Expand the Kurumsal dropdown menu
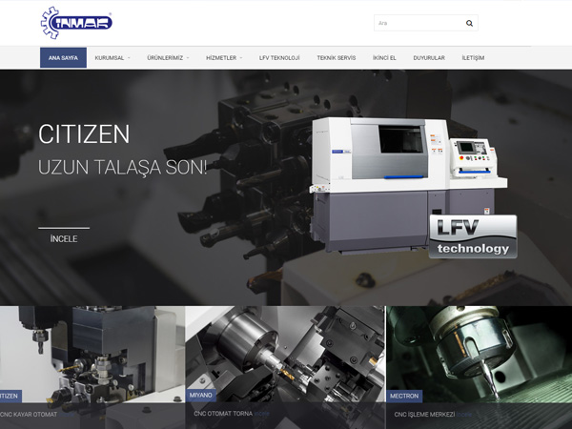 click(x=112, y=58)
